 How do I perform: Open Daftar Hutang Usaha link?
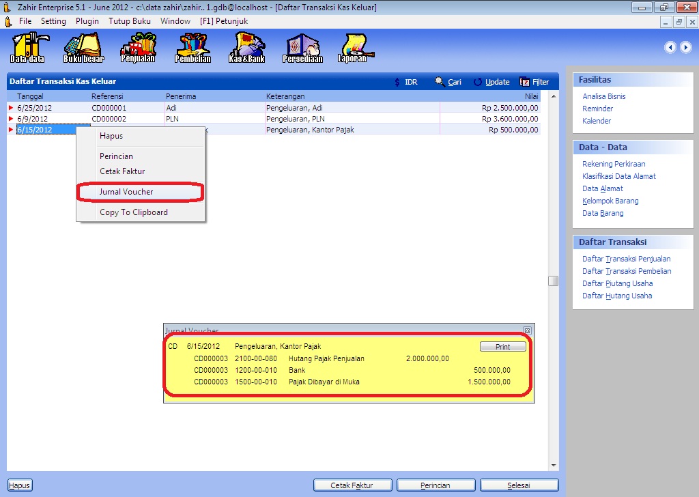[616, 296]
